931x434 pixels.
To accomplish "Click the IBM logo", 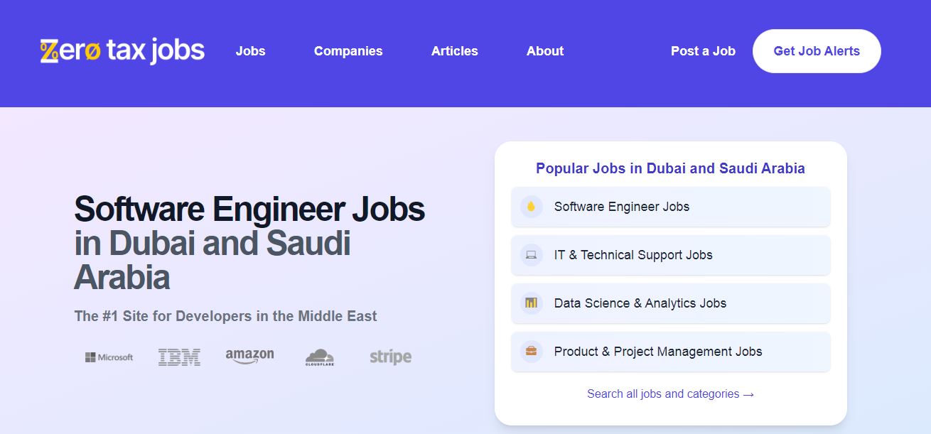I will tap(179, 357).
